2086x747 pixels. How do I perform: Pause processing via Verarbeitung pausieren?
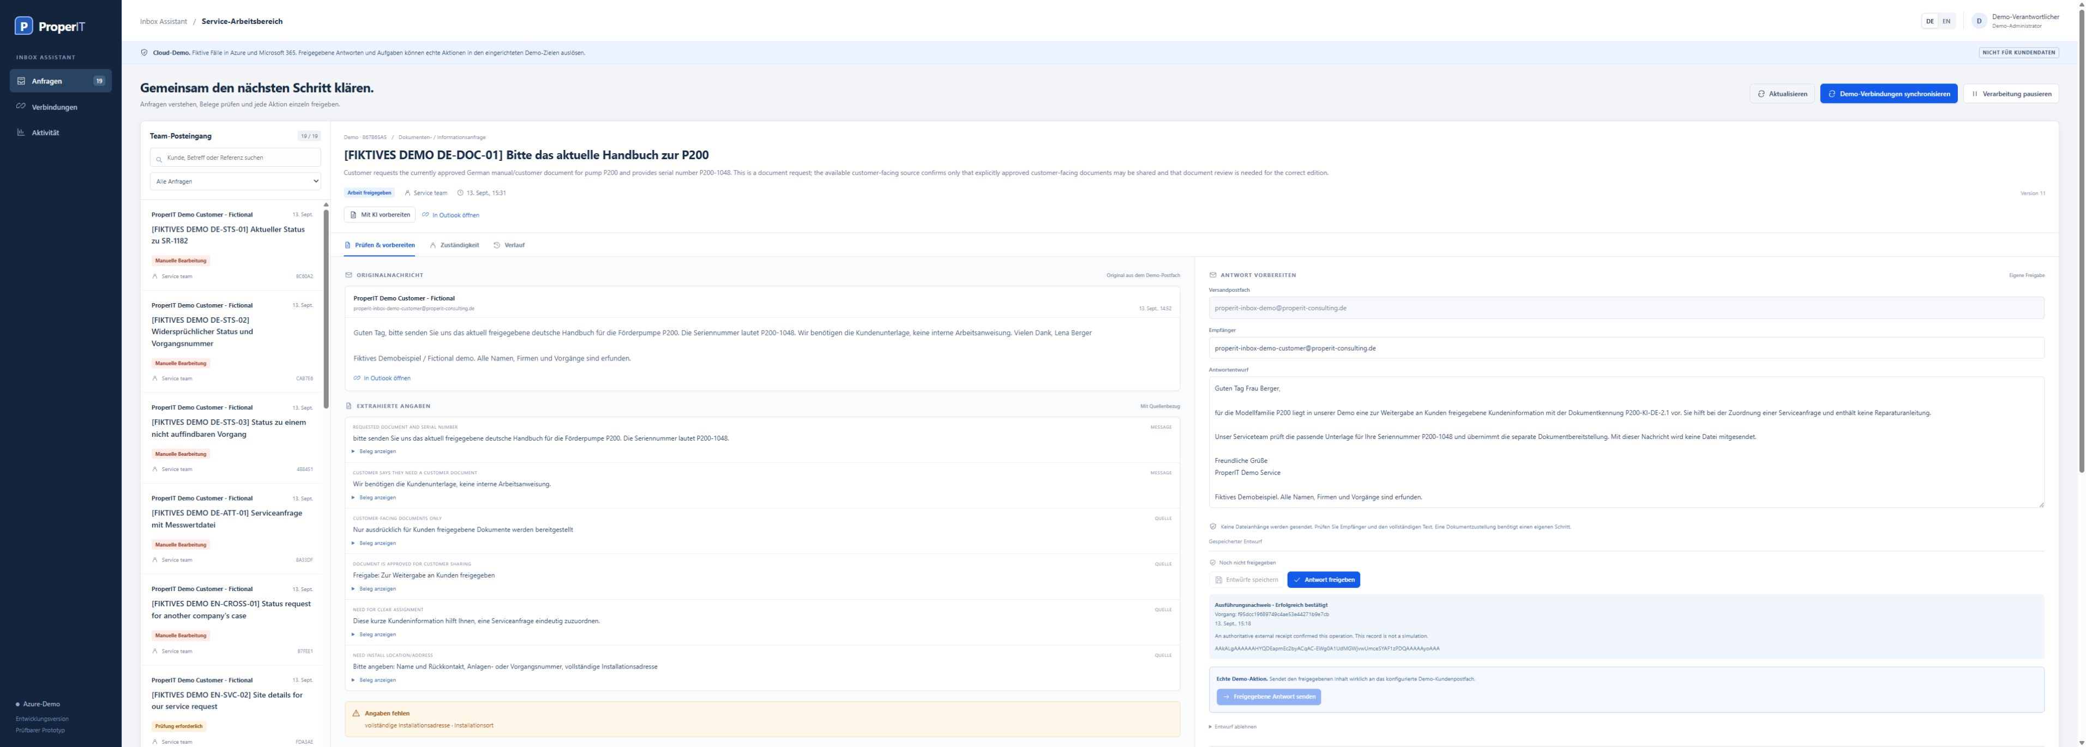(2011, 94)
